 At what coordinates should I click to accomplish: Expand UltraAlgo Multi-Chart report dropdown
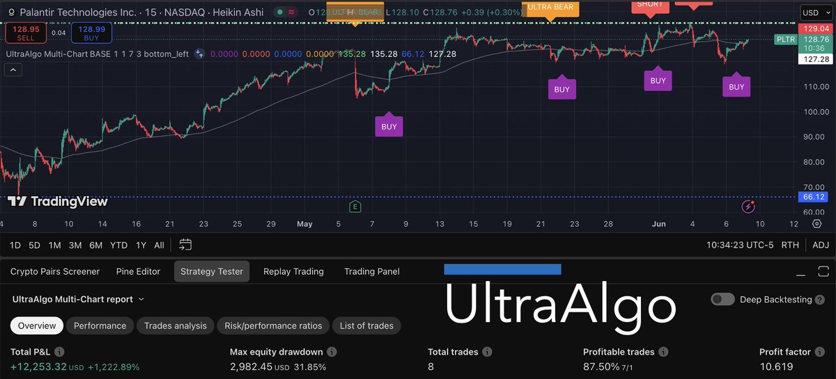pos(78,299)
